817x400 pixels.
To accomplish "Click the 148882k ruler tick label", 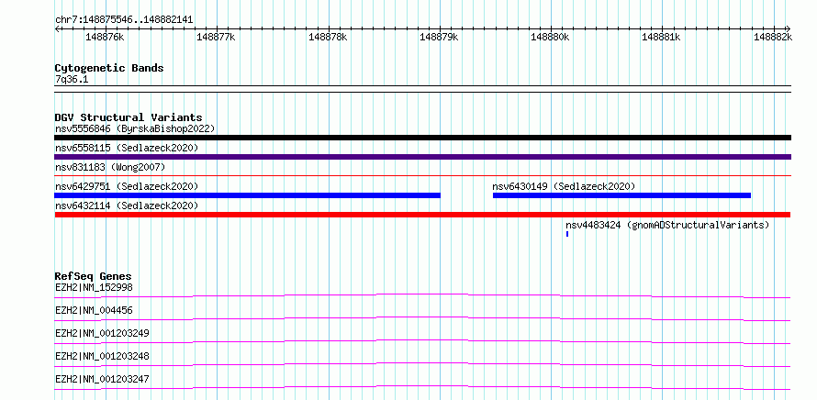I will click(773, 37).
